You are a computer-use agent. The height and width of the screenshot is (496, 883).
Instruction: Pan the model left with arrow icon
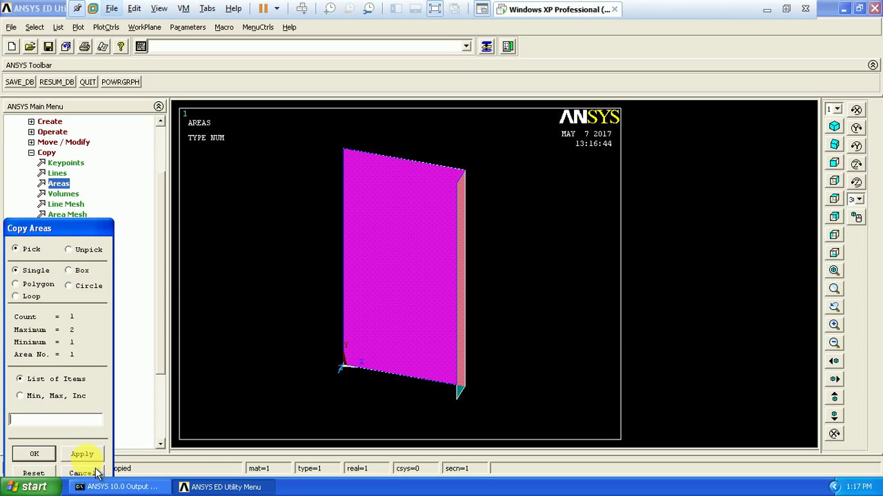pos(835,360)
